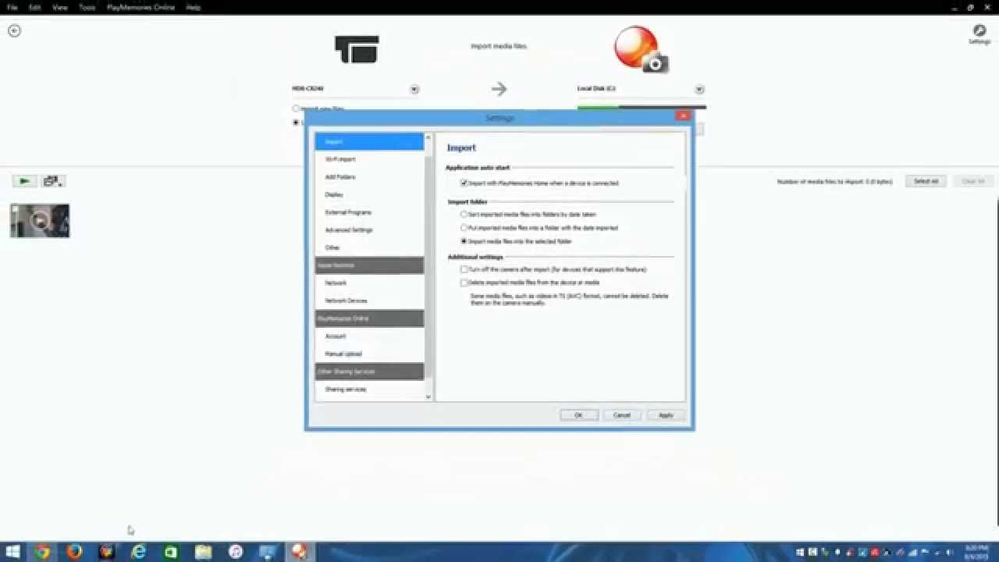
Task: Select Account in the settings sidebar
Action: coord(369,336)
